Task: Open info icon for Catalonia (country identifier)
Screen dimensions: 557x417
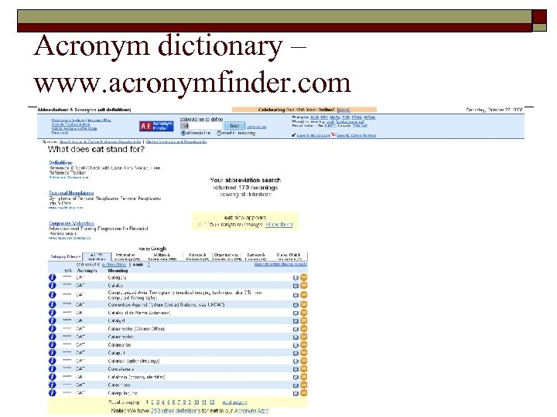Action: click(x=53, y=377)
